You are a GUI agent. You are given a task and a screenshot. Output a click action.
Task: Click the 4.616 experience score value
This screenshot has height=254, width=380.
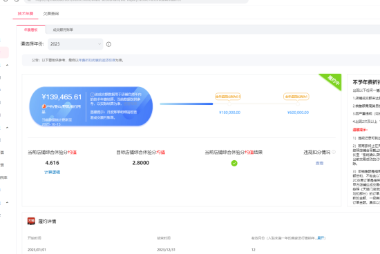(52, 163)
